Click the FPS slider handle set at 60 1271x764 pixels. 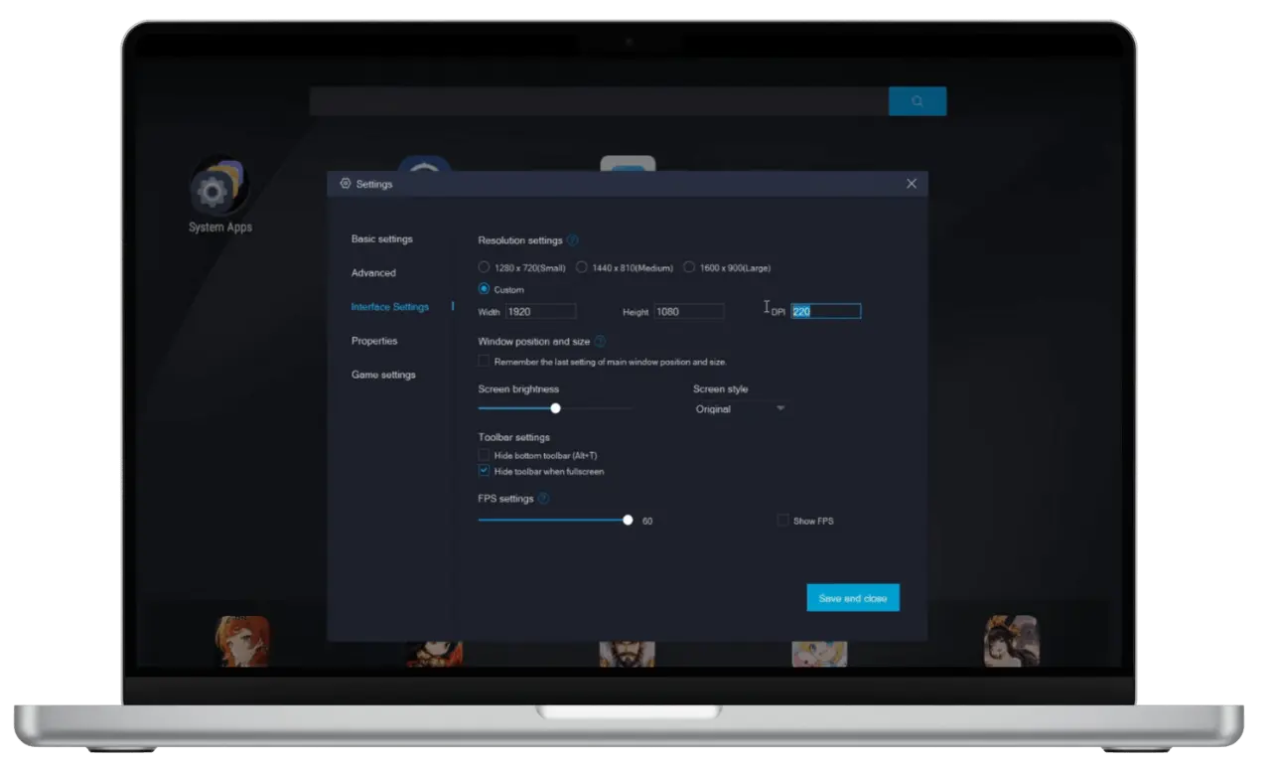[628, 520]
